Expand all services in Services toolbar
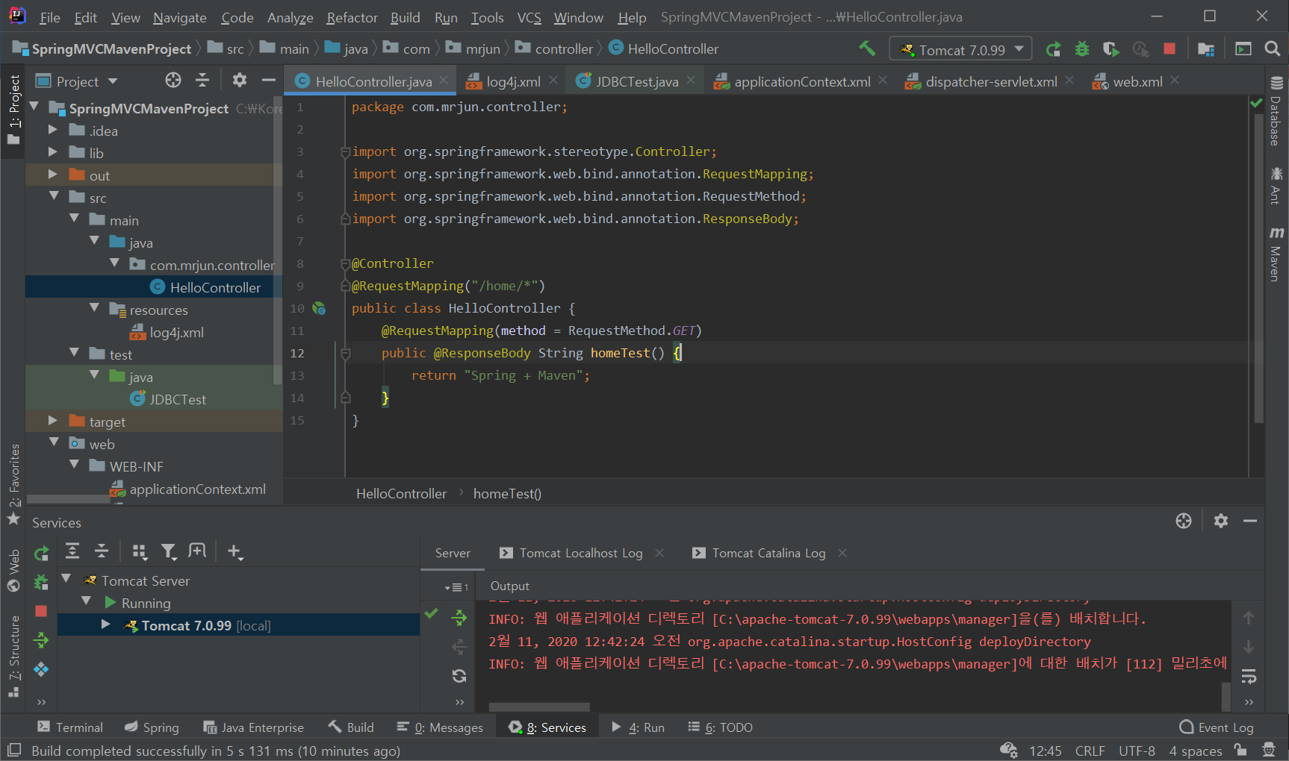Image resolution: width=1289 pixels, height=761 pixels. point(72,551)
